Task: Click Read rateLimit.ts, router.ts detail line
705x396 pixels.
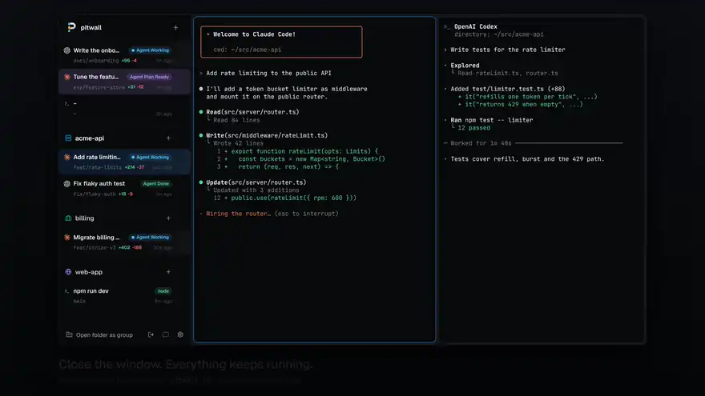Action: [508, 73]
